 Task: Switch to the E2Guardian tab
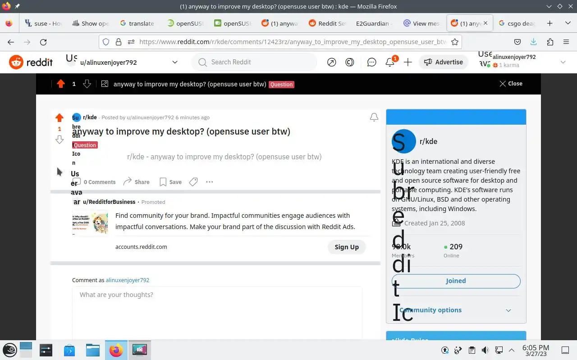pos(374,23)
